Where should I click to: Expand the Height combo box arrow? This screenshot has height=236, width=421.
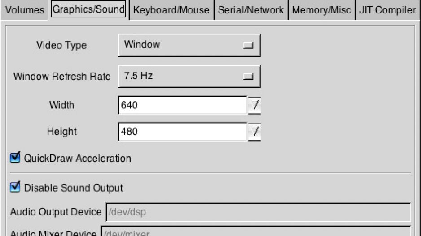(254, 132)
